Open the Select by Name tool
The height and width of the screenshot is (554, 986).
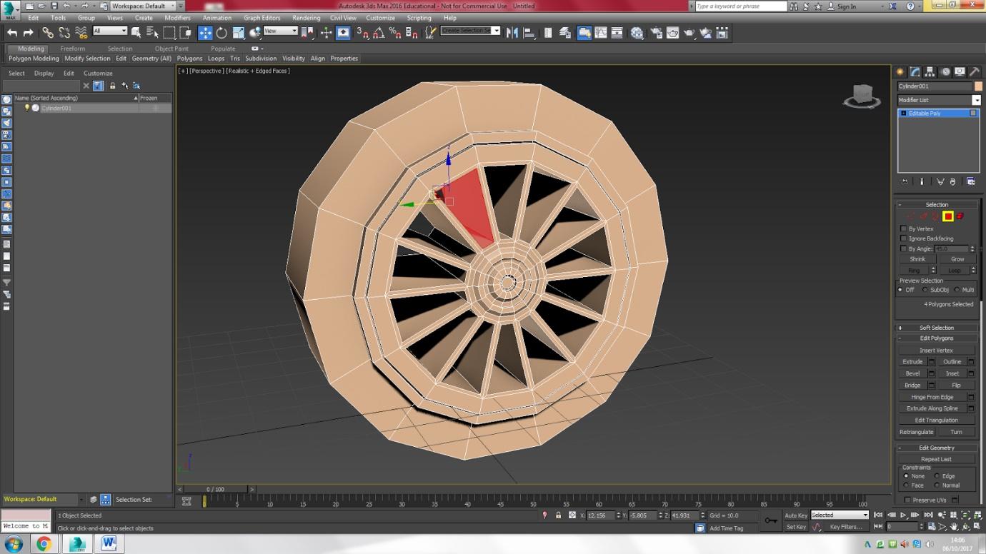(152, 33)
